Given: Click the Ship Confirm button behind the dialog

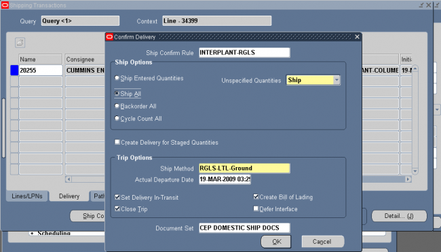Looking at the screenshot, I should (x=88, y=216).
